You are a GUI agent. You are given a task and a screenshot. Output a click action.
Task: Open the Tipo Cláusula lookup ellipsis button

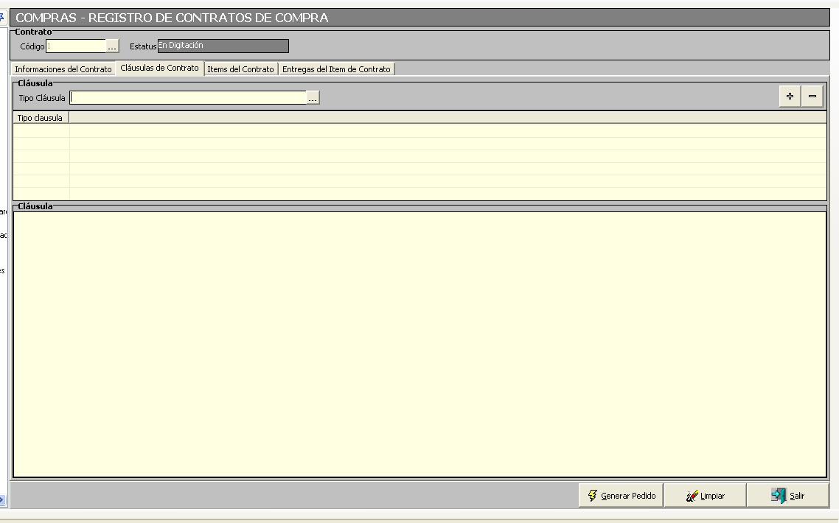click(313, 98)
